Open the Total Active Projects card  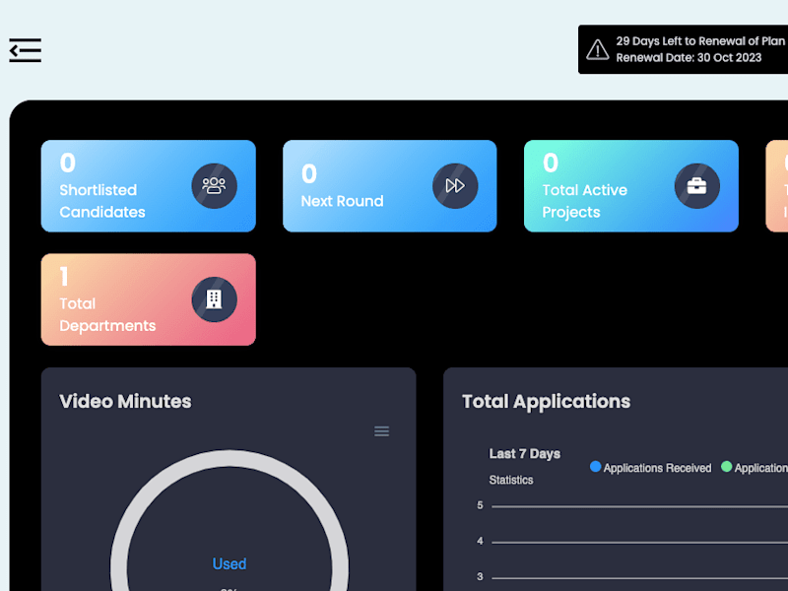[631, 186]
